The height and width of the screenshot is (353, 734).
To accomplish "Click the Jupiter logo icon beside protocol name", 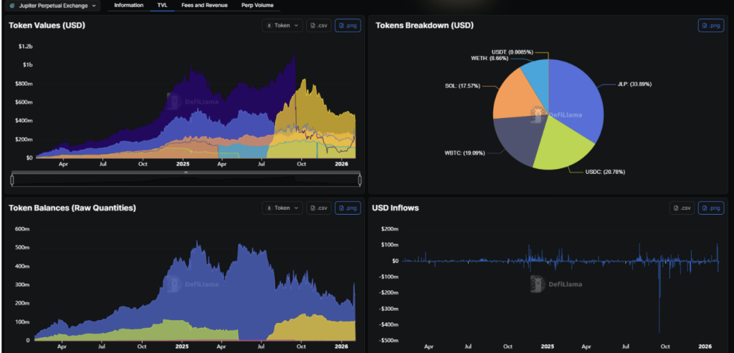I will 11,6.
